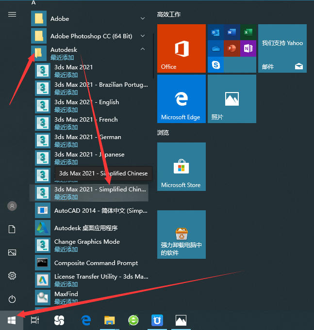This screenshot has width=314, height=330.
Task: Open the 邮件 mail tile
Action: [x=282, y=48]
